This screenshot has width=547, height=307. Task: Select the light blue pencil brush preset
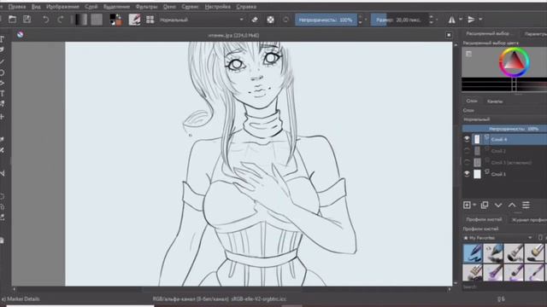[x=493, y=252]
